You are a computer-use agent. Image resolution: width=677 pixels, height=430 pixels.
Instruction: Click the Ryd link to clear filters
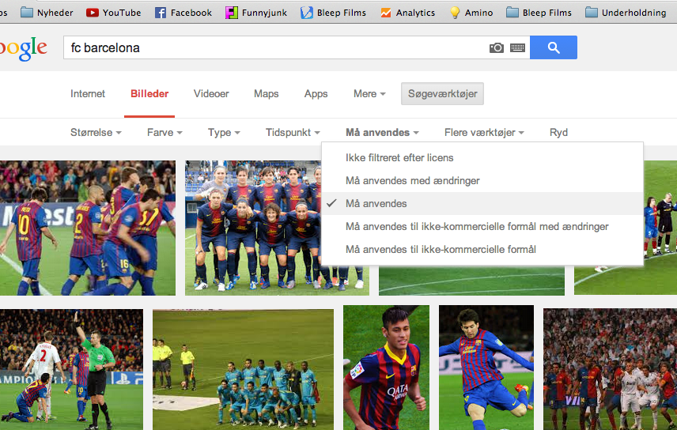558,133
